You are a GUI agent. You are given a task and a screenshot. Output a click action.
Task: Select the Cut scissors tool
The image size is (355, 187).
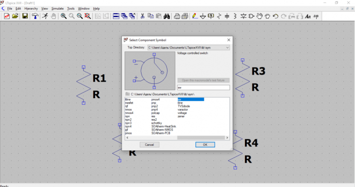point(142,16)
